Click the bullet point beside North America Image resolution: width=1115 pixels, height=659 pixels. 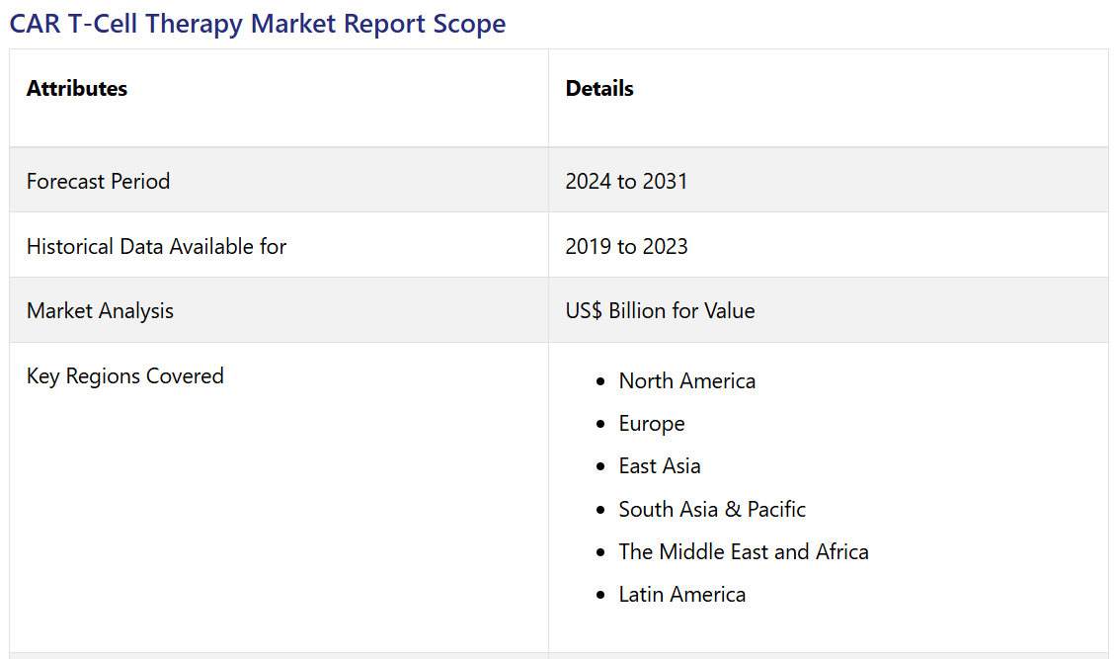tap(600, 381)
